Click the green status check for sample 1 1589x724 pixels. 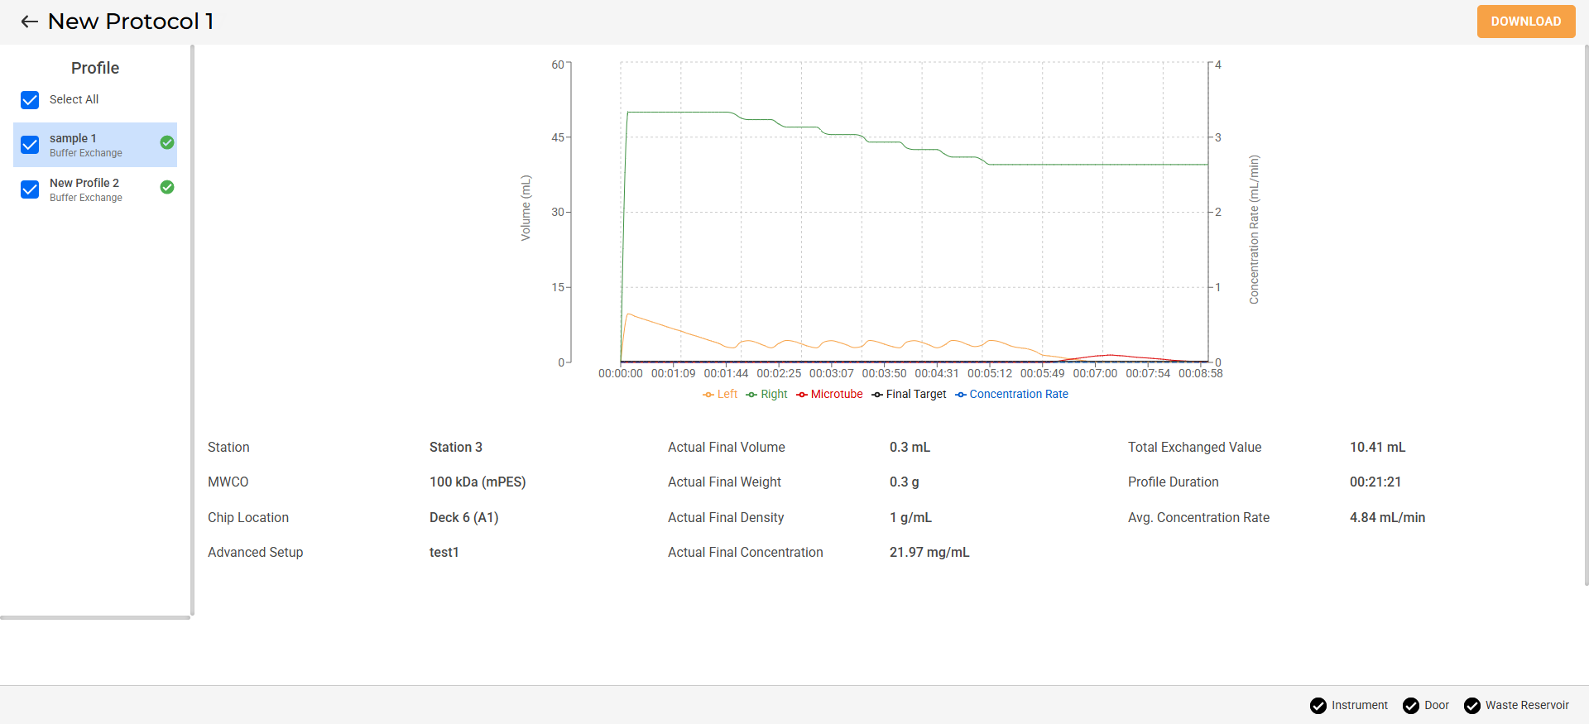167,142
